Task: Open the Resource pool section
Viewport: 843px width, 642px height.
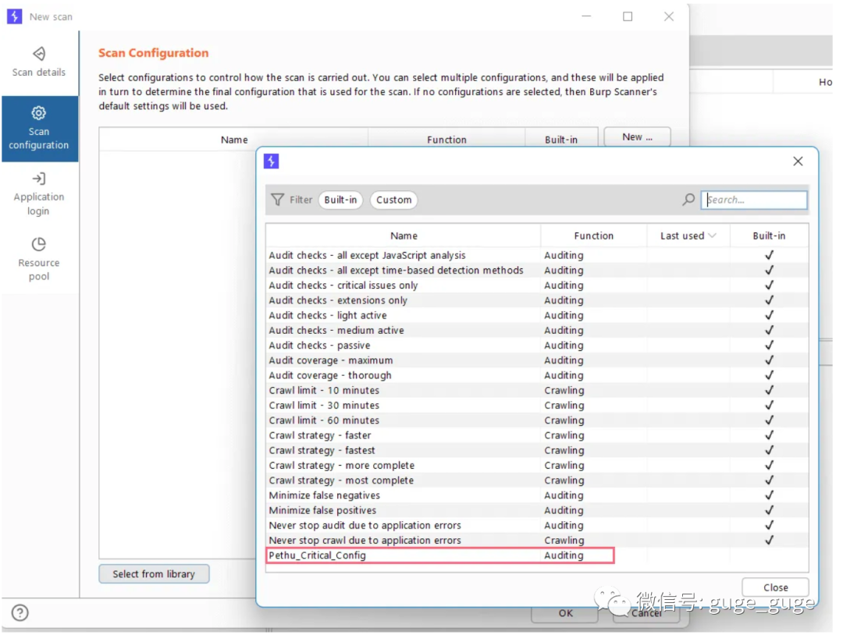Action: (x=39, y=260)
